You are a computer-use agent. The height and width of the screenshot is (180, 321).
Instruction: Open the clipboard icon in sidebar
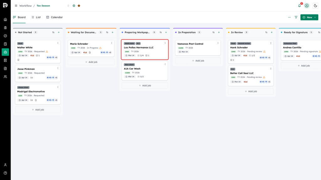tap(5, 28)
